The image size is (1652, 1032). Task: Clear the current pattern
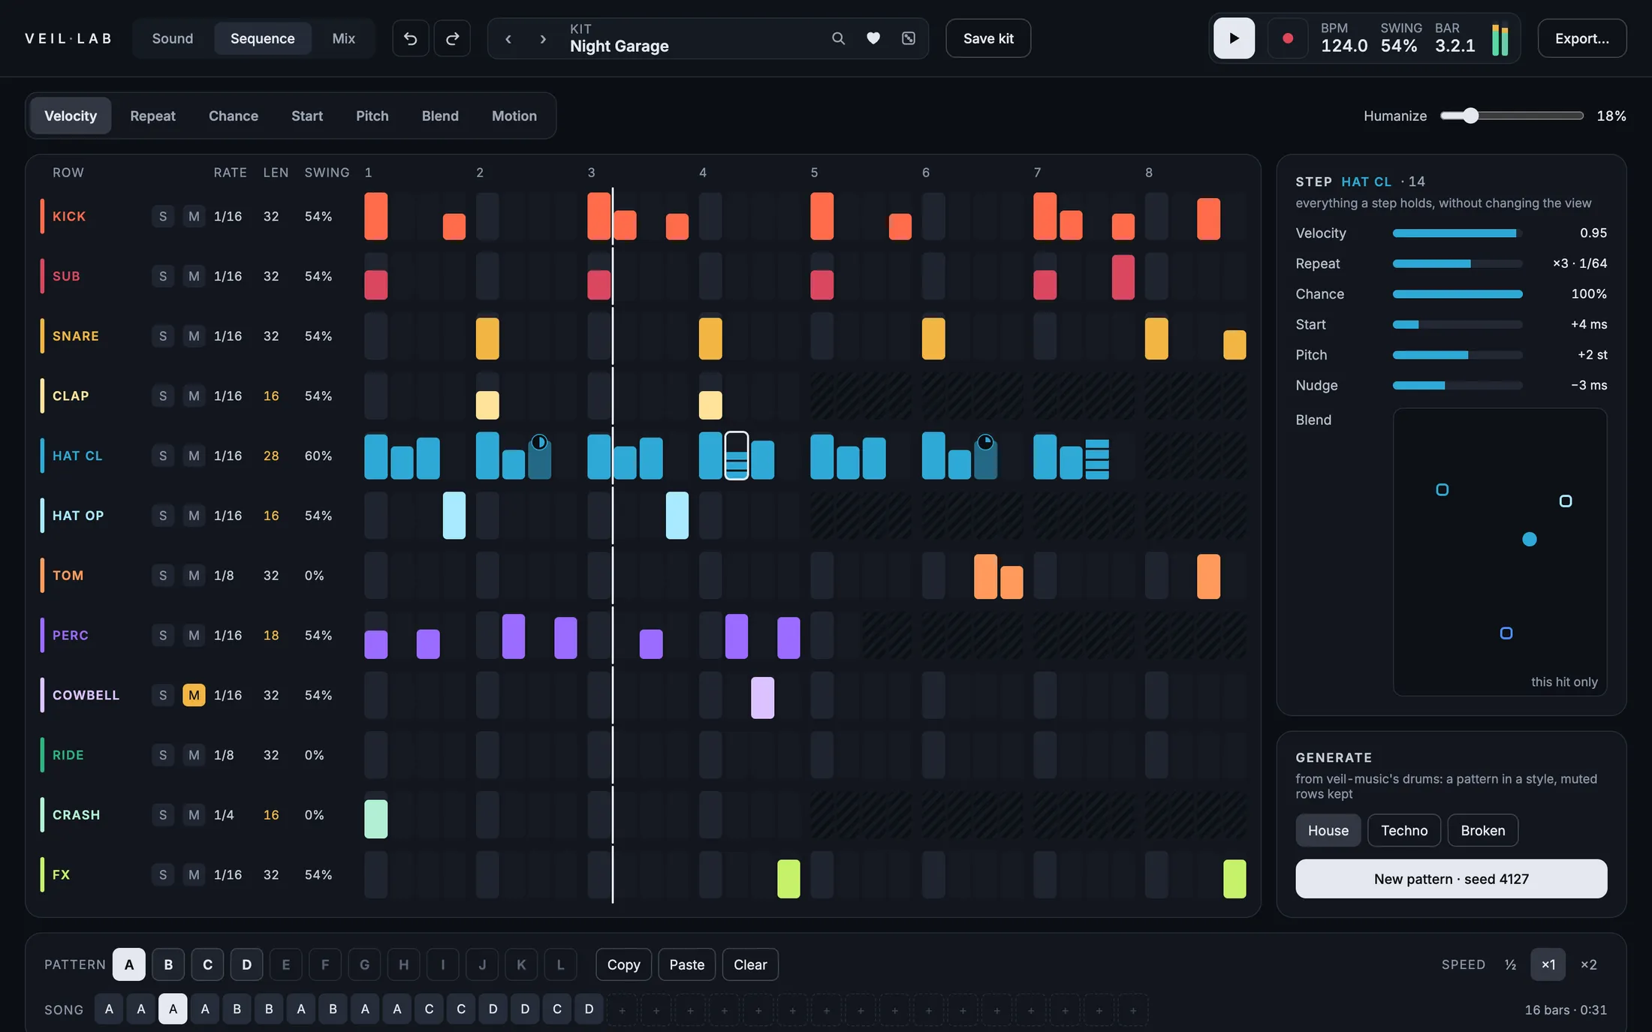coord(750,964)
